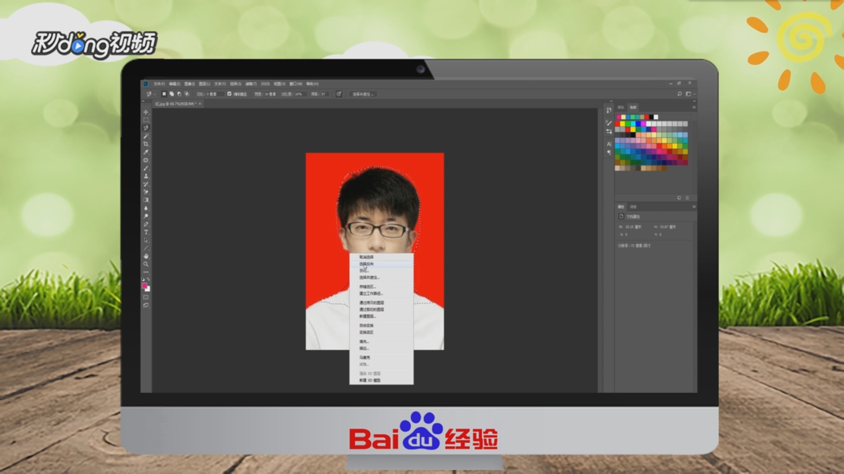Select the Zoom tool in toolbar
This screenshot has height=474, width=844.
coord(146,264)
